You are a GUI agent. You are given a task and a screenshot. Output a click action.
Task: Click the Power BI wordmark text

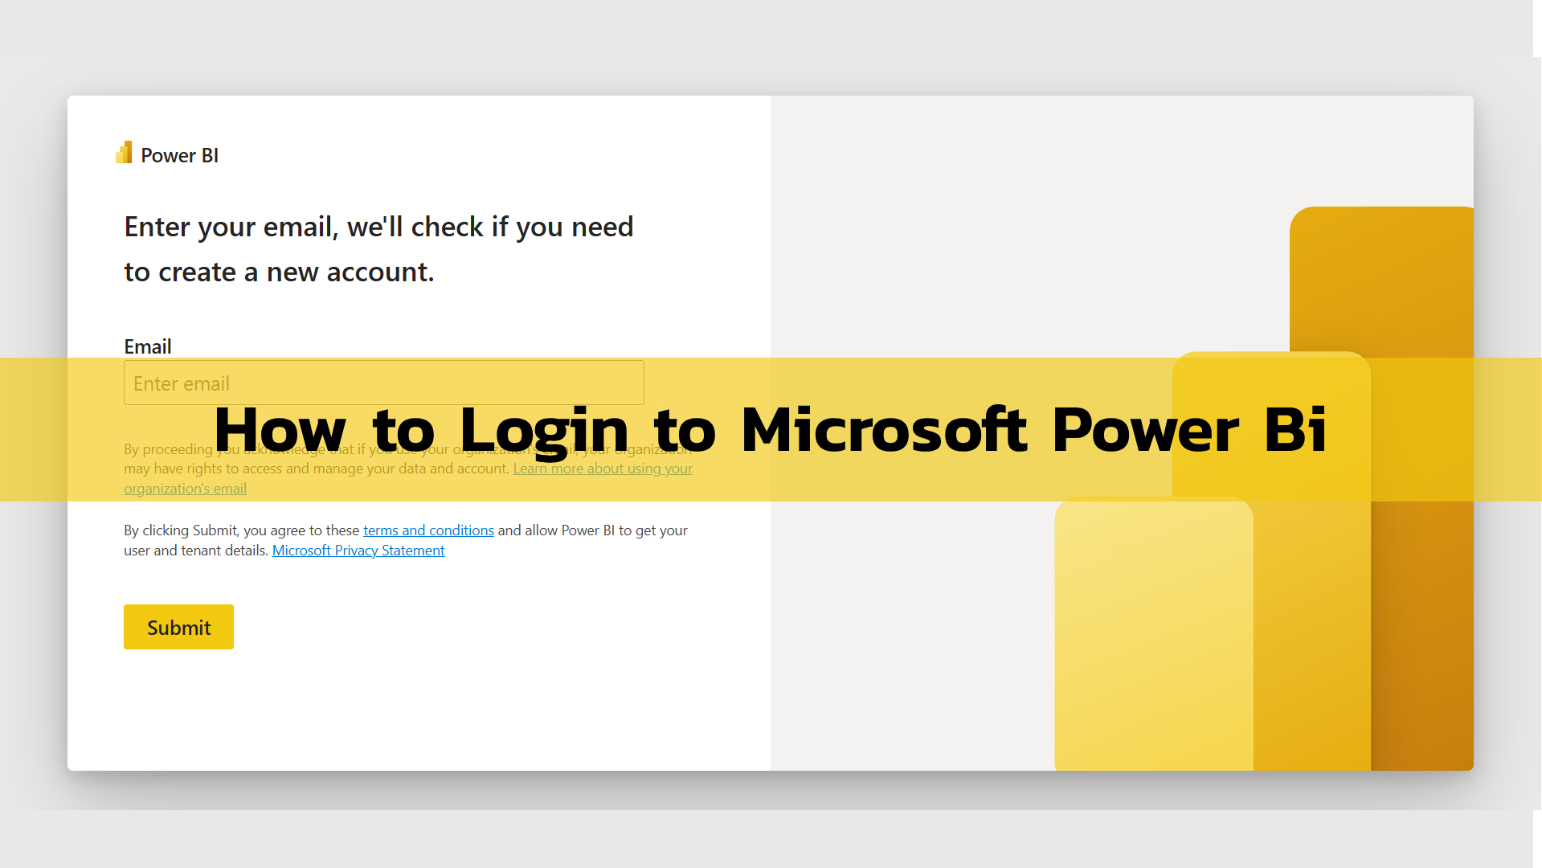point(180,155)
